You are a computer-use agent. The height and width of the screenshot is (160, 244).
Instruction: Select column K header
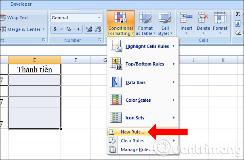[223, 60]
